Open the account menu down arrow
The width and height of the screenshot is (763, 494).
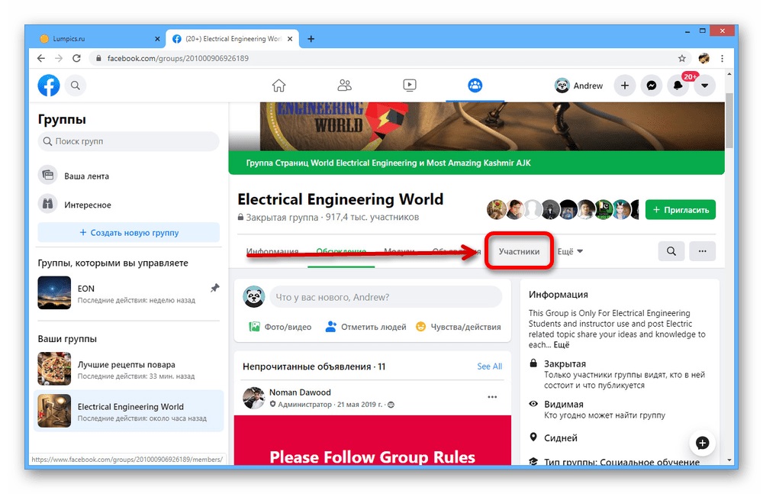click(x=704, y=86)
